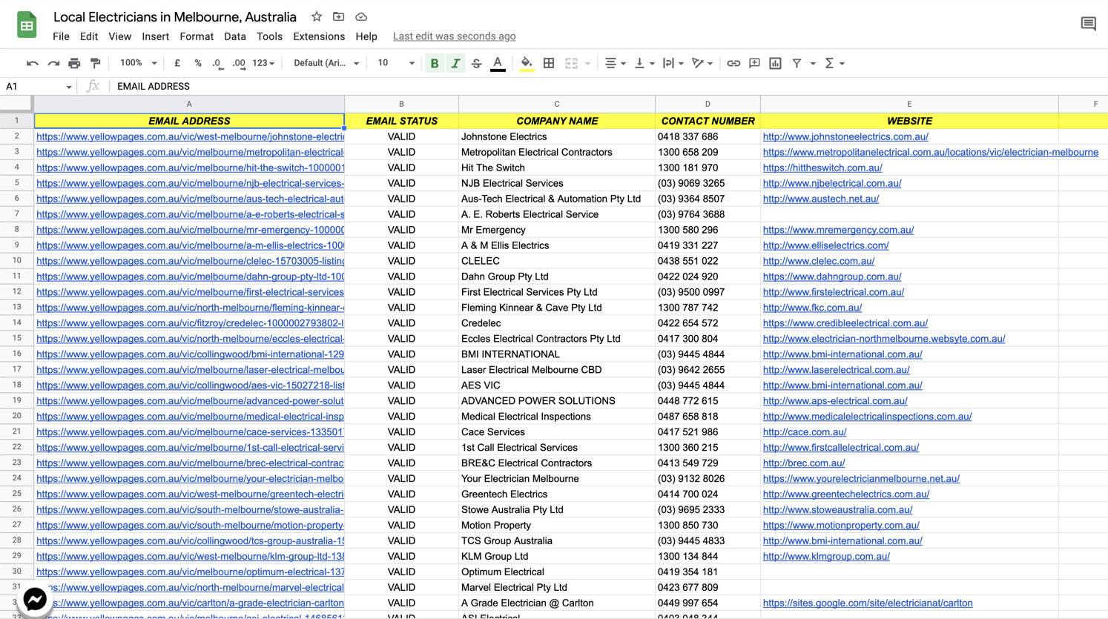Open the Format menu
Screen dimensions: 1108x619
pos(197,36)
